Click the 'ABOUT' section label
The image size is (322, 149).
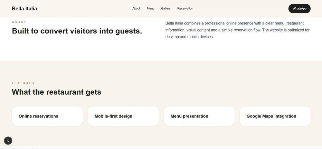pos(19,22)
